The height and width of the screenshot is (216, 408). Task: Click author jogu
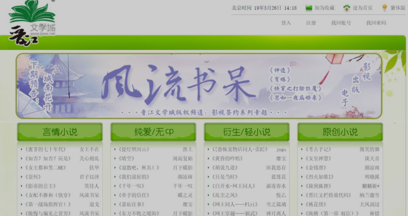[281, 149]
